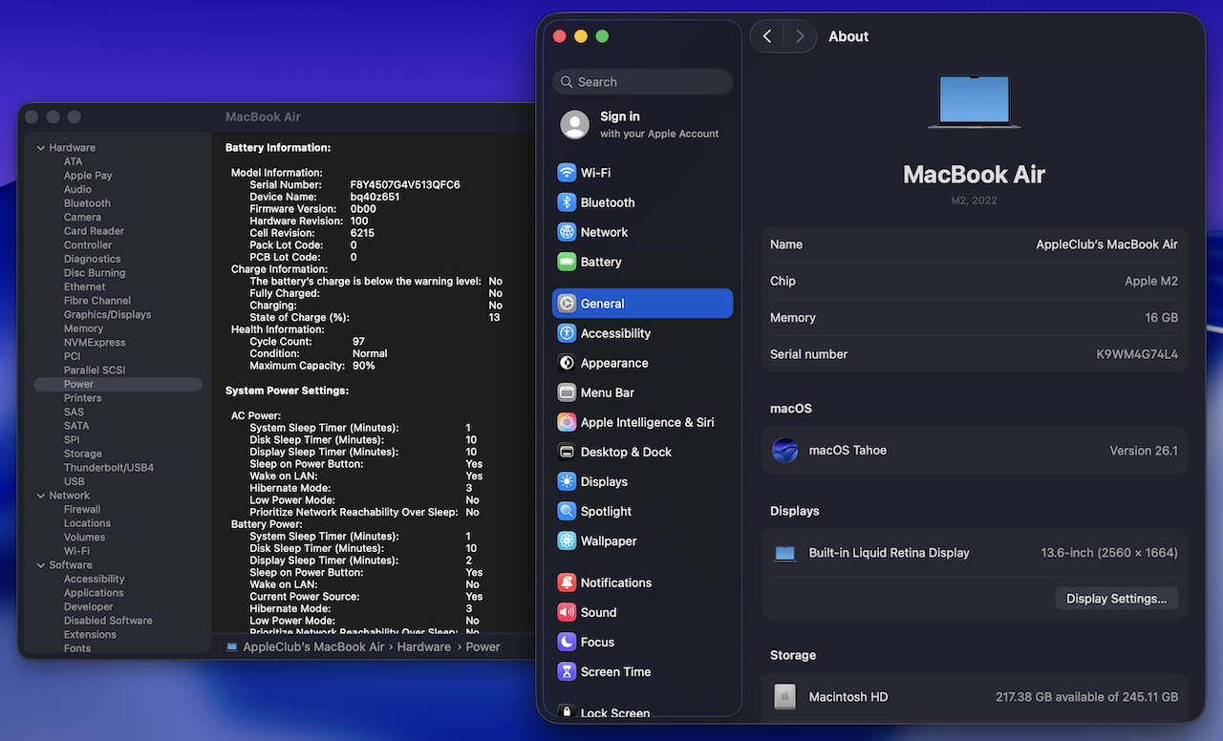Open Notifications via bell icon
The width and height of the screenshot is (1223, 741).
568,582
